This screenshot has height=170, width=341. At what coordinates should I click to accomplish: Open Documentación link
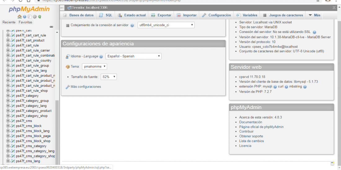(250, 122)
